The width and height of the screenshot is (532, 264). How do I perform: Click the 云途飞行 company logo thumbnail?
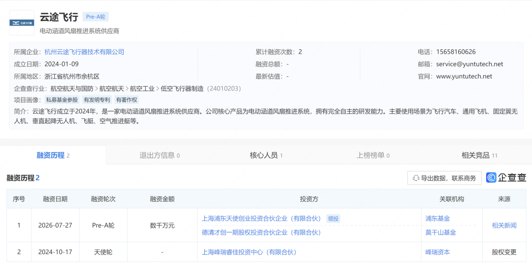pyautogui.click(x=22, y=23)
